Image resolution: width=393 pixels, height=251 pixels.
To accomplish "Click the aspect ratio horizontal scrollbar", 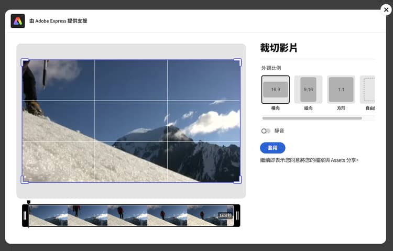I will (x=312, y=118).
